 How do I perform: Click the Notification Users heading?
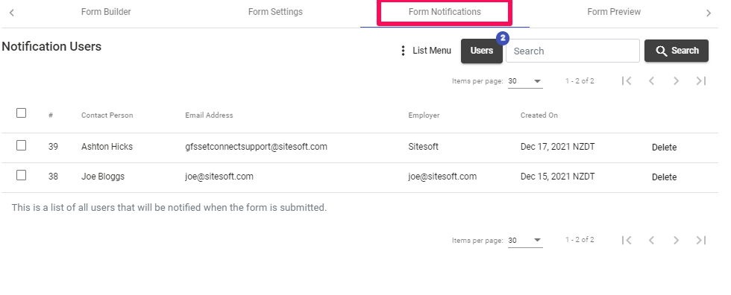pyautogui.click(x=51, y=46)
